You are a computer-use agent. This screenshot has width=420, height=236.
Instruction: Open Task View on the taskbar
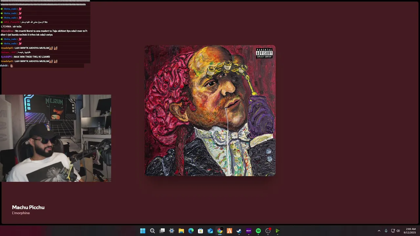tap(162, 231)
